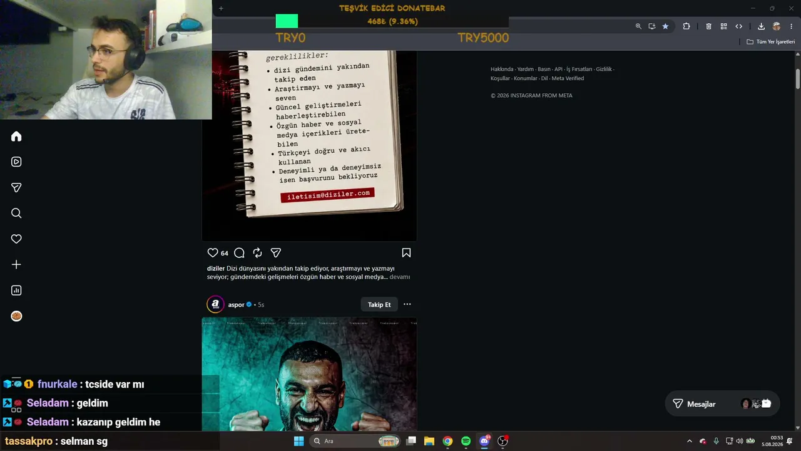Open the Gizlilik footer link

pos(604,70)
